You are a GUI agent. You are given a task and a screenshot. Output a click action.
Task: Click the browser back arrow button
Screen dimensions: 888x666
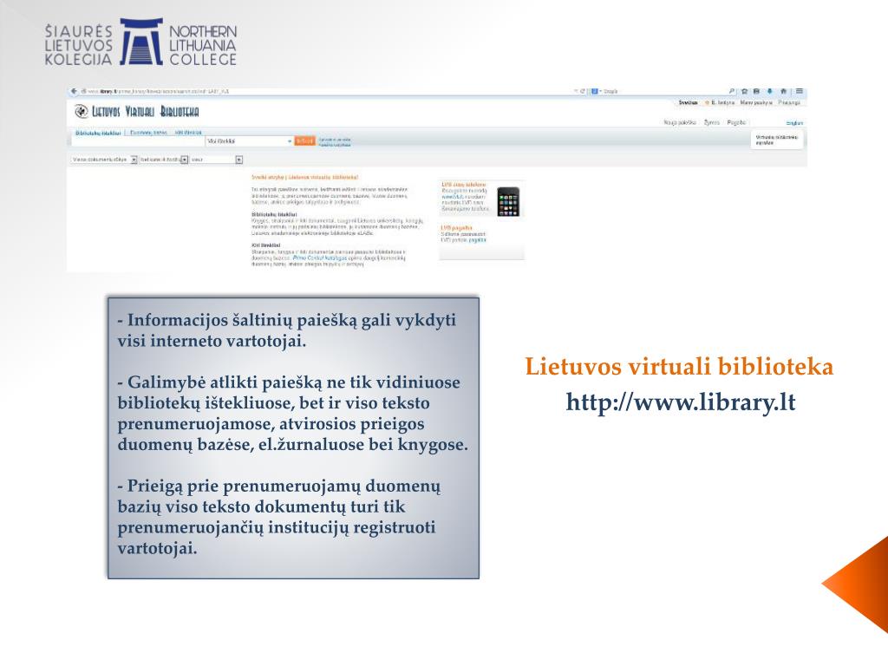[74, 91]
